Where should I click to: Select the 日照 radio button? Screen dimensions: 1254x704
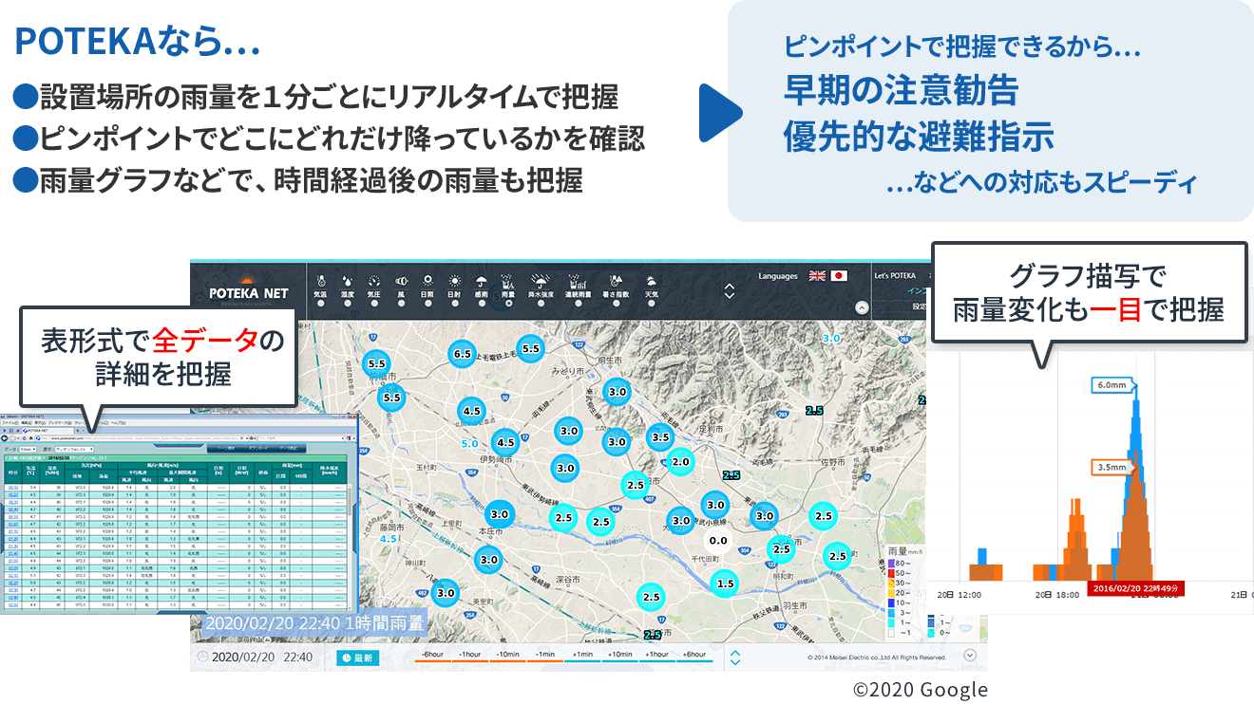[x=427, y=303]
